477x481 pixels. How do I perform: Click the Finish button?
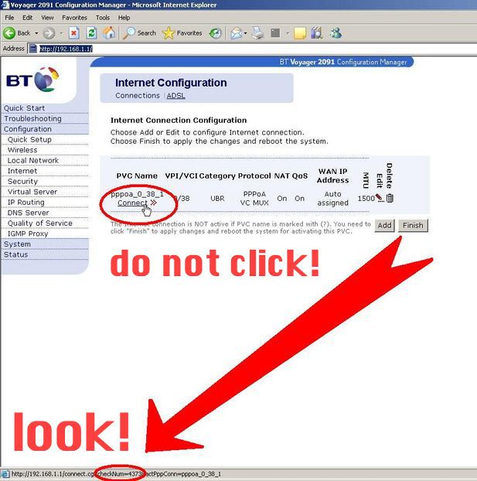click(x=413, y=226)
